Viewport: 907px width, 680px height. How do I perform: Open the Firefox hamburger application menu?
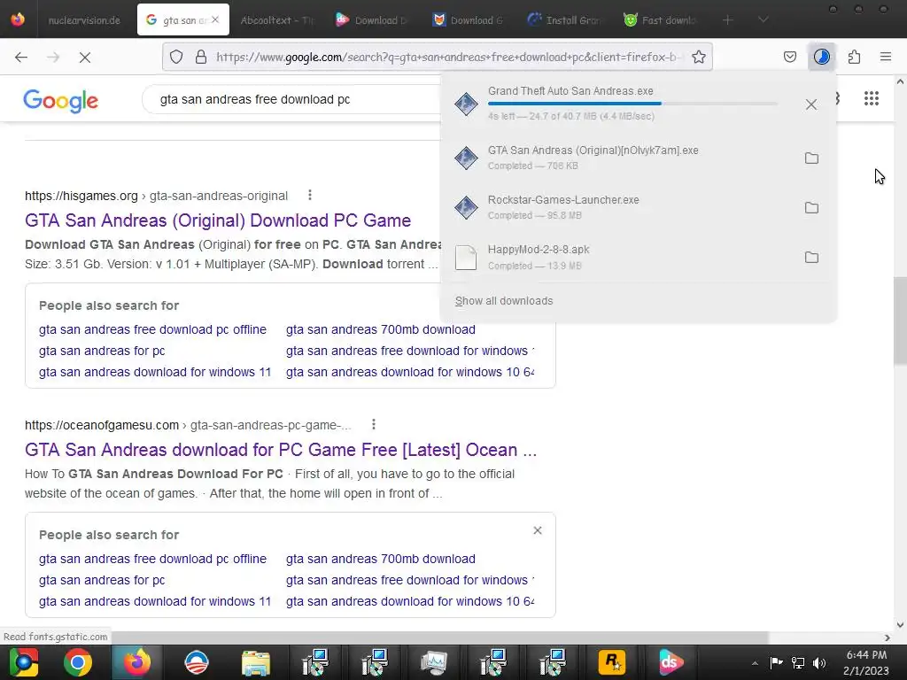tap(886, 57)
